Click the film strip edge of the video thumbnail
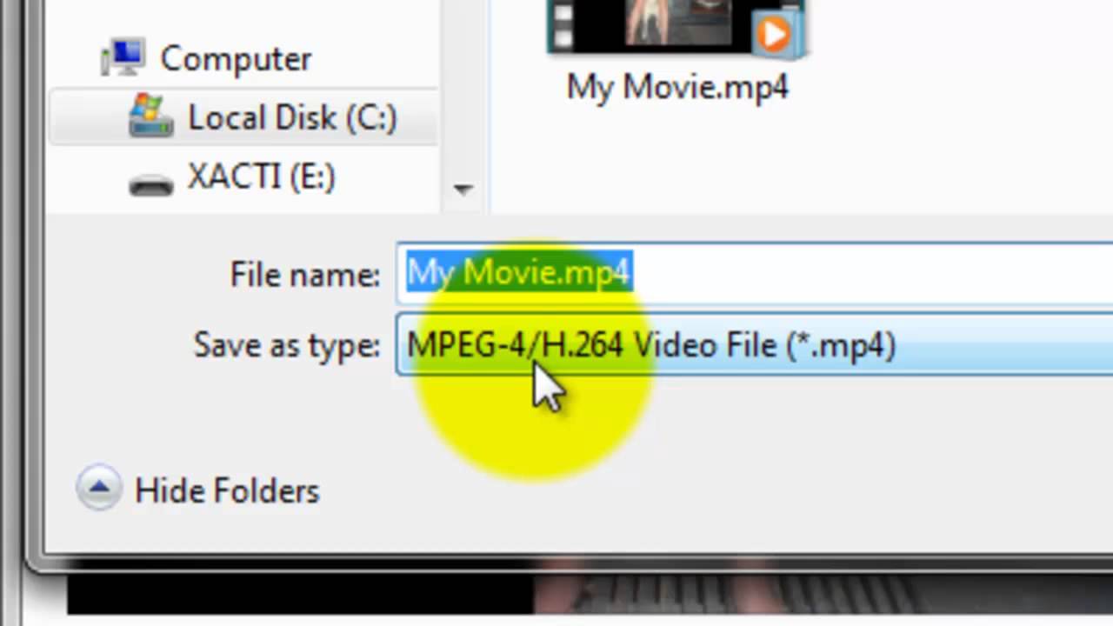 click(562, 24)
